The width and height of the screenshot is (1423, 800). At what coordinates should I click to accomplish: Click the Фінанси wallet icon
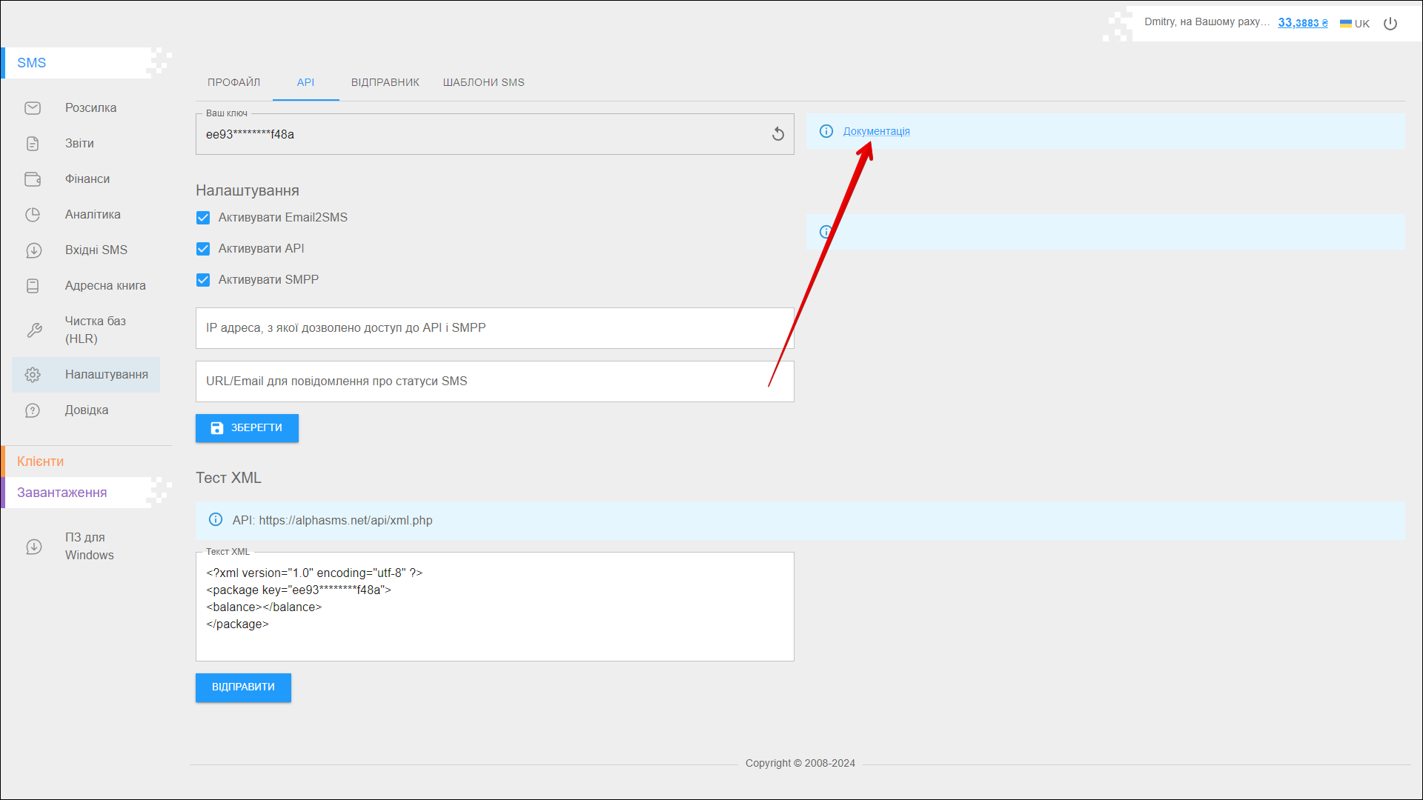[33, 179]
